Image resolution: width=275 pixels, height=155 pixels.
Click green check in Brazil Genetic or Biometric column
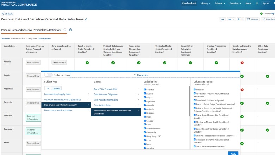coord(242,143)
